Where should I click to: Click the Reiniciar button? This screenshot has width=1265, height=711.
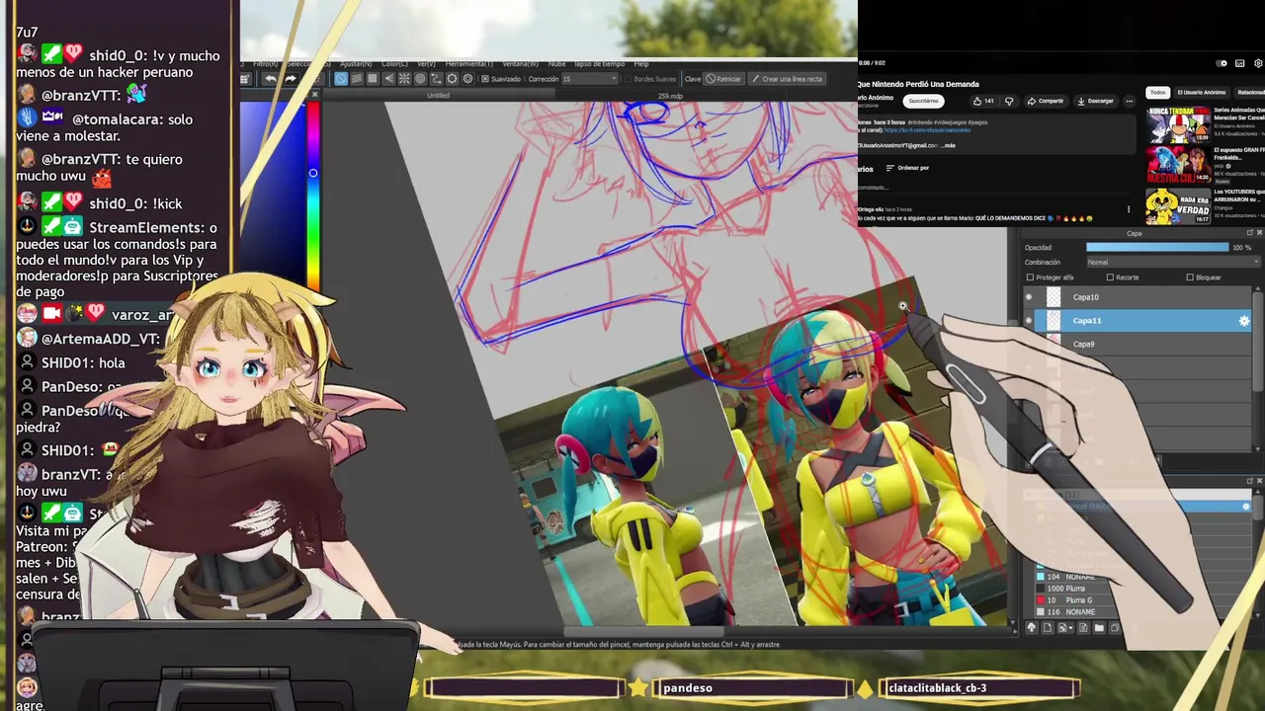pyautogui.click(x=723, y=78)
